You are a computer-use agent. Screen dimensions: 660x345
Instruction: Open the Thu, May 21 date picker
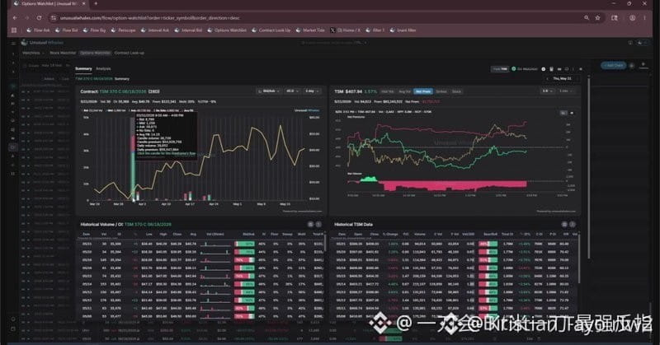pyautogui.click(x=562, y=78)
